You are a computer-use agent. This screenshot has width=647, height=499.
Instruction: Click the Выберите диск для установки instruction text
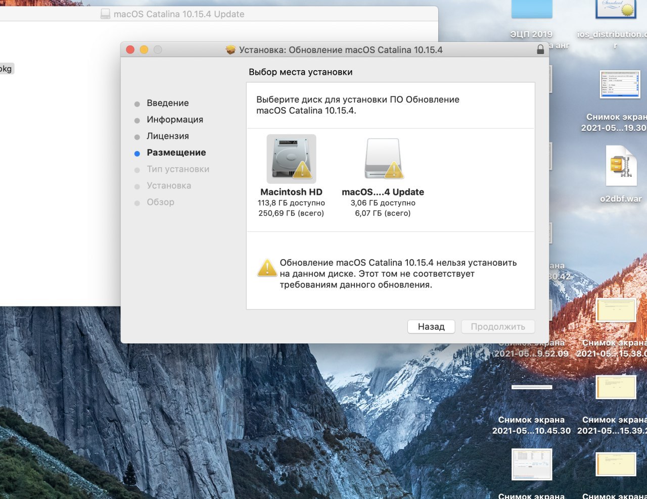pyautogui.click(x=358, y=105)
